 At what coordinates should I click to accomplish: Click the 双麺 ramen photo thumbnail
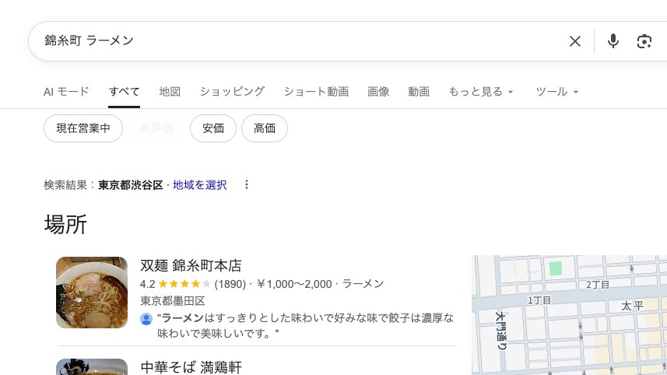point(92,293)
